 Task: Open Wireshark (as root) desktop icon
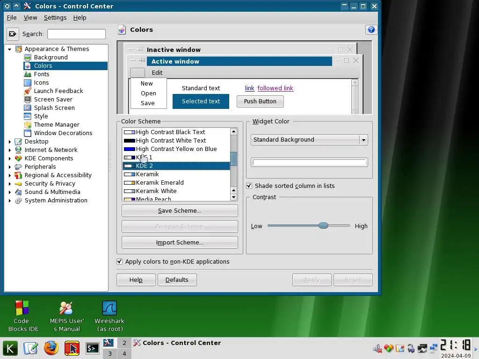[x=109, y=308]
